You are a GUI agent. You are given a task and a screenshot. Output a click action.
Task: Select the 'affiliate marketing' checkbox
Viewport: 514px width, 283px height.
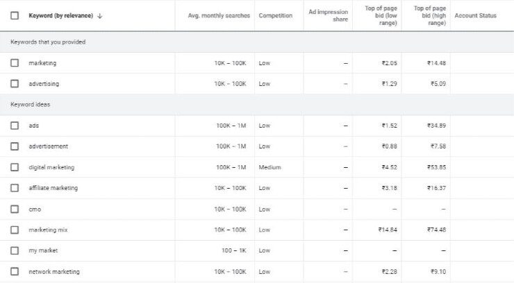(15, 188)
